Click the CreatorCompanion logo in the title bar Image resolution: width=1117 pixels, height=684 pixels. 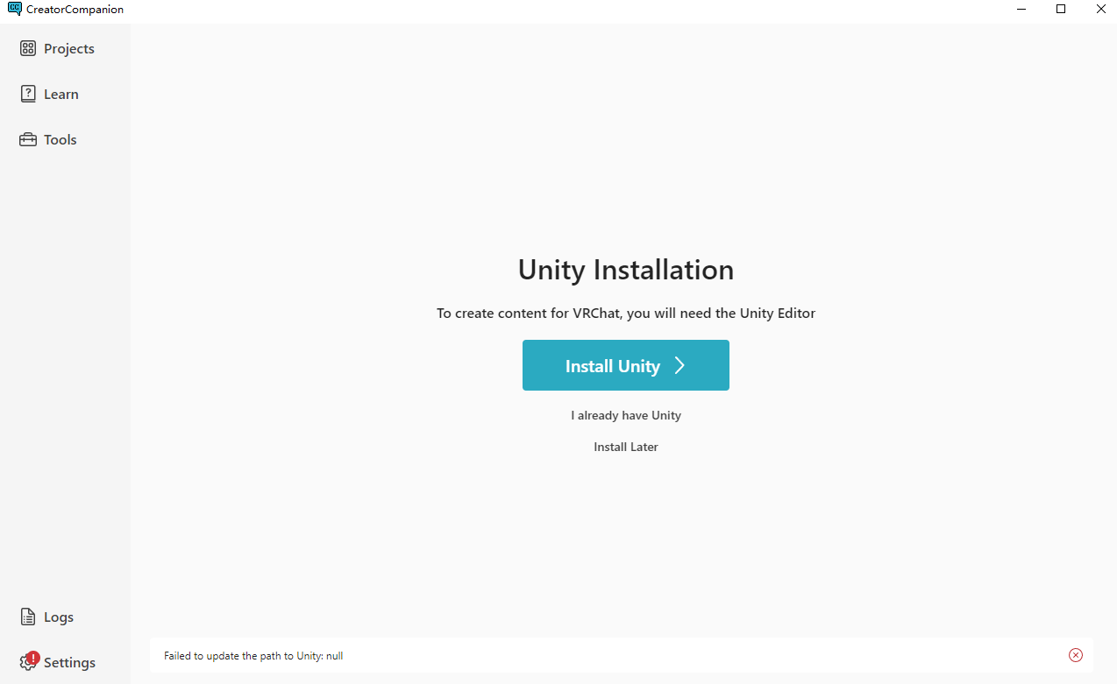16,9
